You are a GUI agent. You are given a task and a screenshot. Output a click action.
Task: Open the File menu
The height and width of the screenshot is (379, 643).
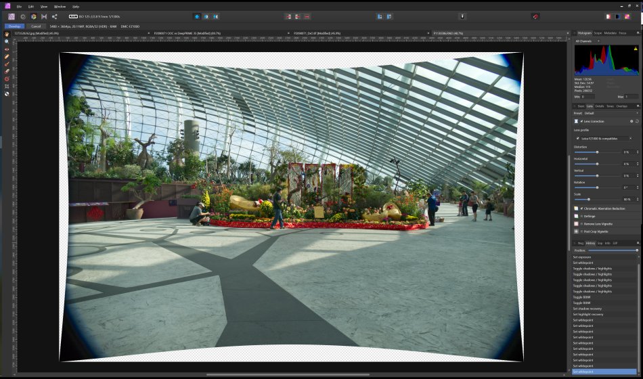tap(19, 7)
